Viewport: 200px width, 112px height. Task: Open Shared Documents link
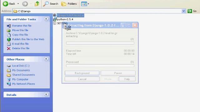click(x=23, y=75)
